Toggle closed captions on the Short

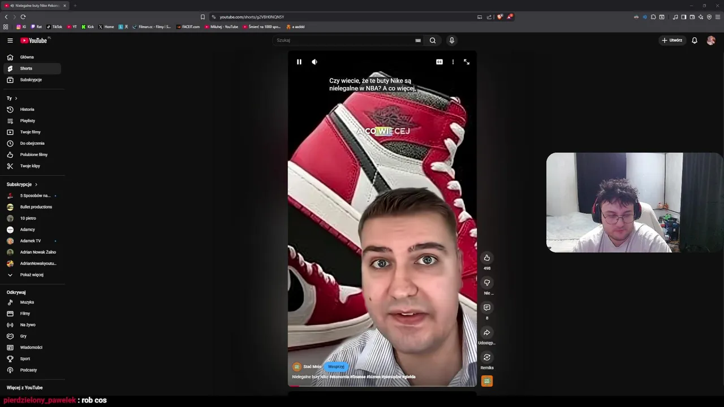pos(439,62)
